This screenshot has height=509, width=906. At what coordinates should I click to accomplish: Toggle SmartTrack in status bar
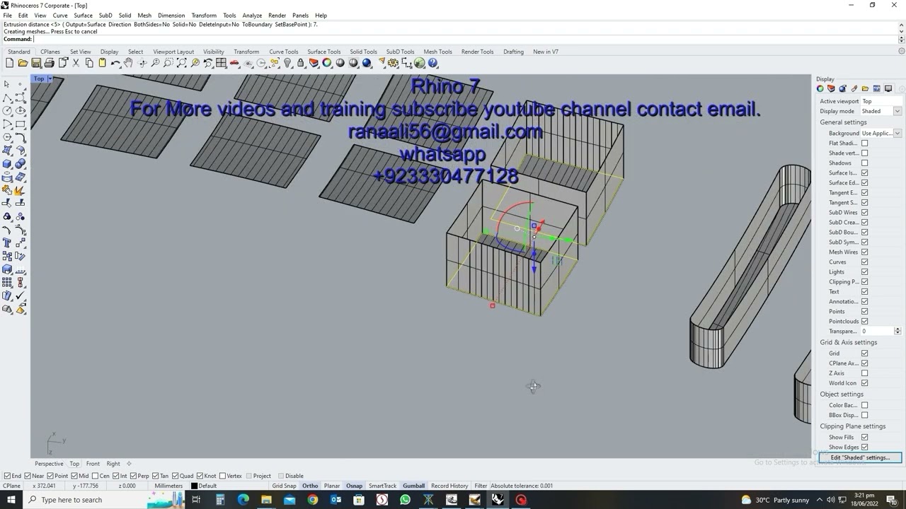click(x=382, y=486)
